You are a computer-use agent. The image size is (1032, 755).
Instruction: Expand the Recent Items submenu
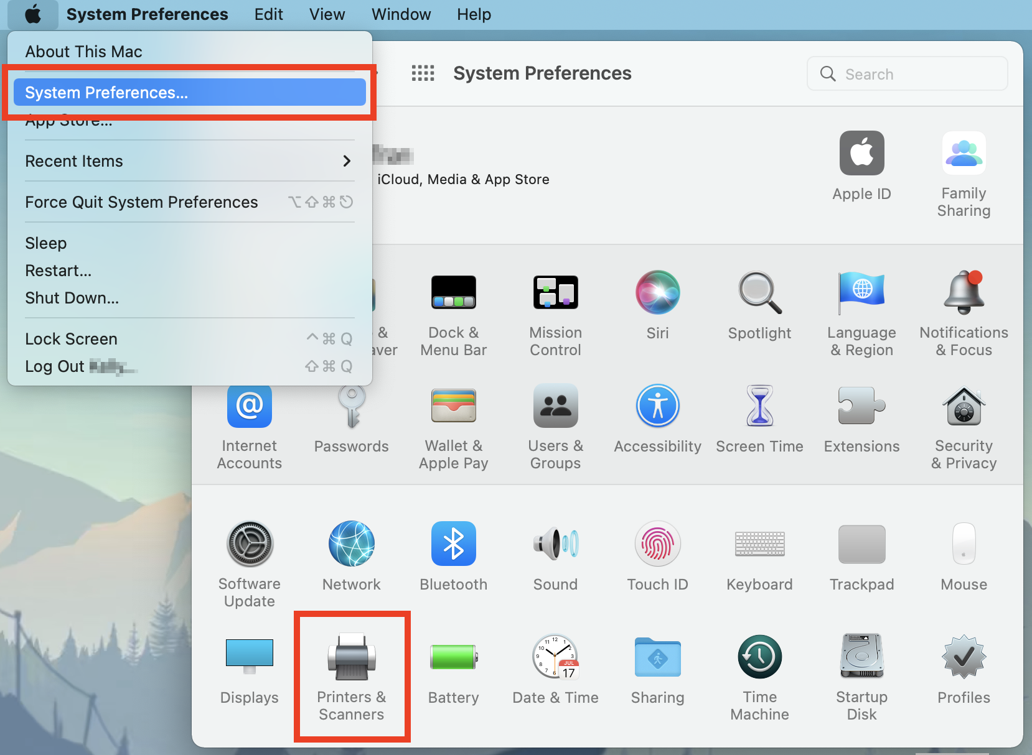190,161
